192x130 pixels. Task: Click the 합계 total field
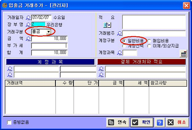pos(50,53)
